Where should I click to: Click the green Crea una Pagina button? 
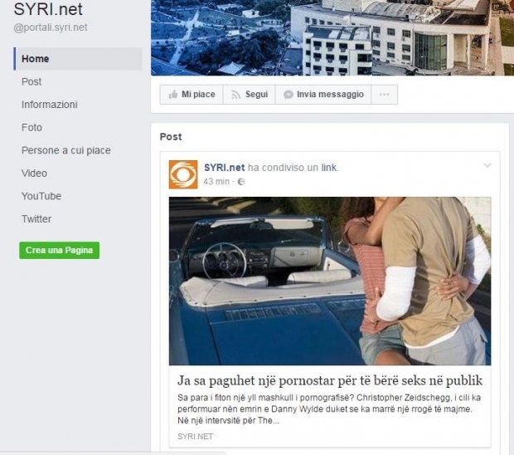click(60, 251)
